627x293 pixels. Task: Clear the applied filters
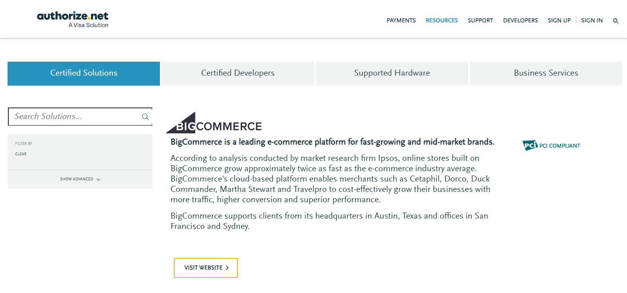click(x=21, y=154)
